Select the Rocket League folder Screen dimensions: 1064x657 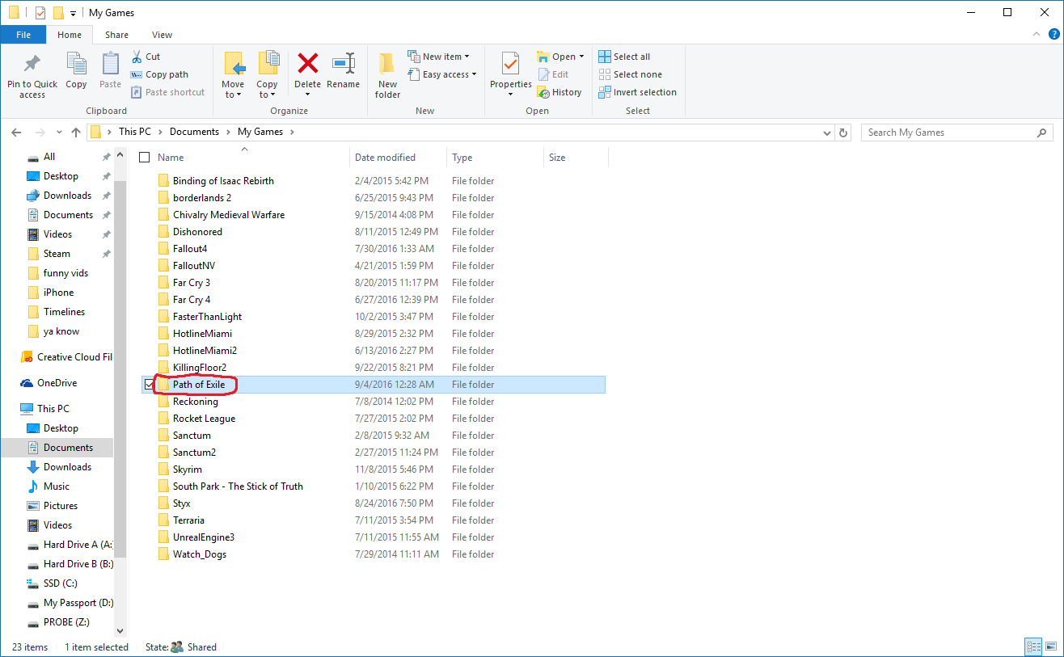(x=204, y=419)
